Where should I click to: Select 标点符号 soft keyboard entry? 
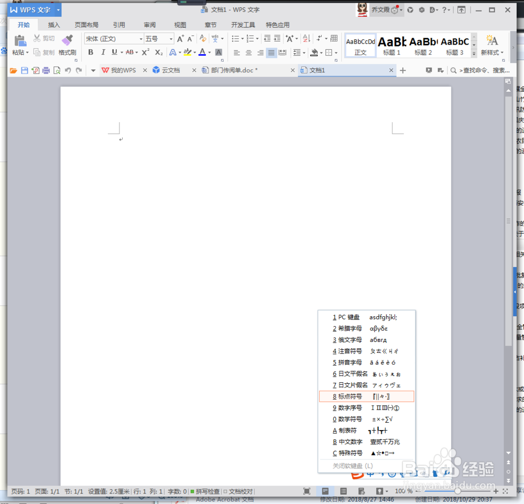click(x=367, y=396)
